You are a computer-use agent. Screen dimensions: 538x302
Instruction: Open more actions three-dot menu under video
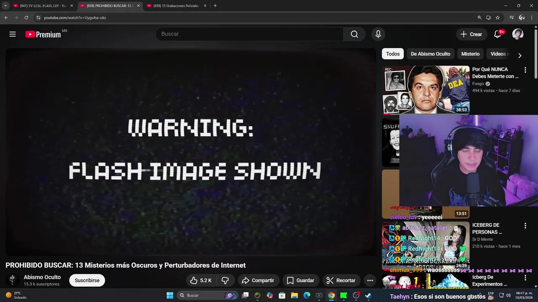370,280
